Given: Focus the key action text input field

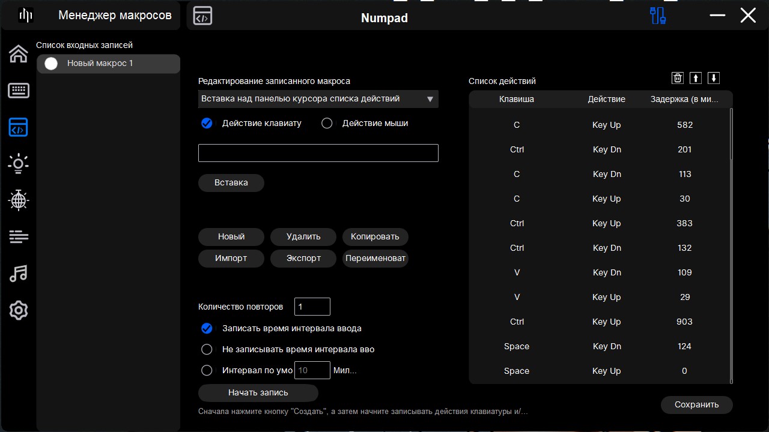Looking at the screenshot, I should pos(318,153).
